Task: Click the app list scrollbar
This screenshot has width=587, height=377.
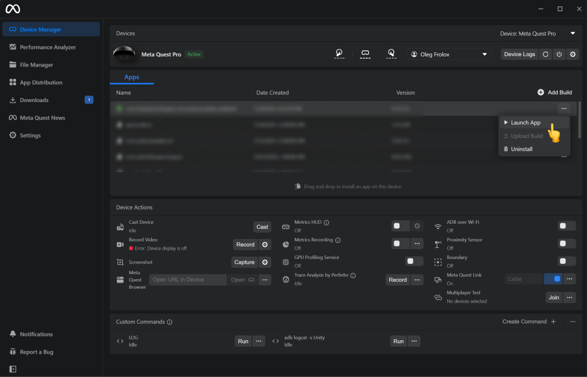Action: (580, 119)
